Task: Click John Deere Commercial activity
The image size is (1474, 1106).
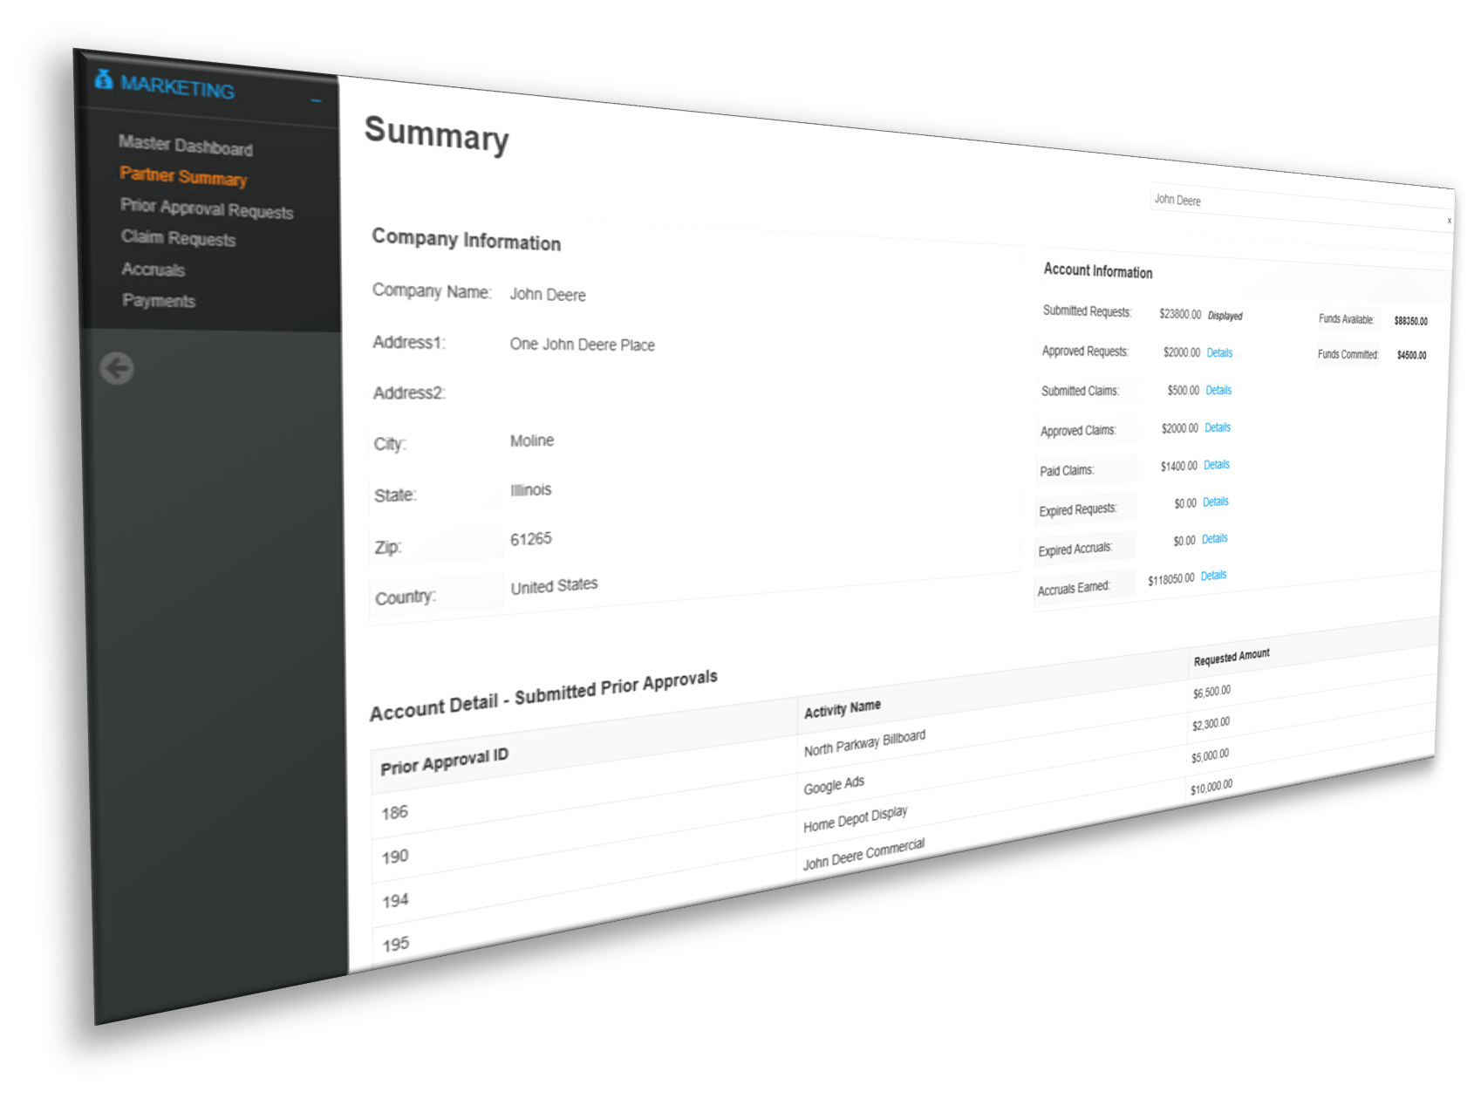Action: tap(863, 854)
